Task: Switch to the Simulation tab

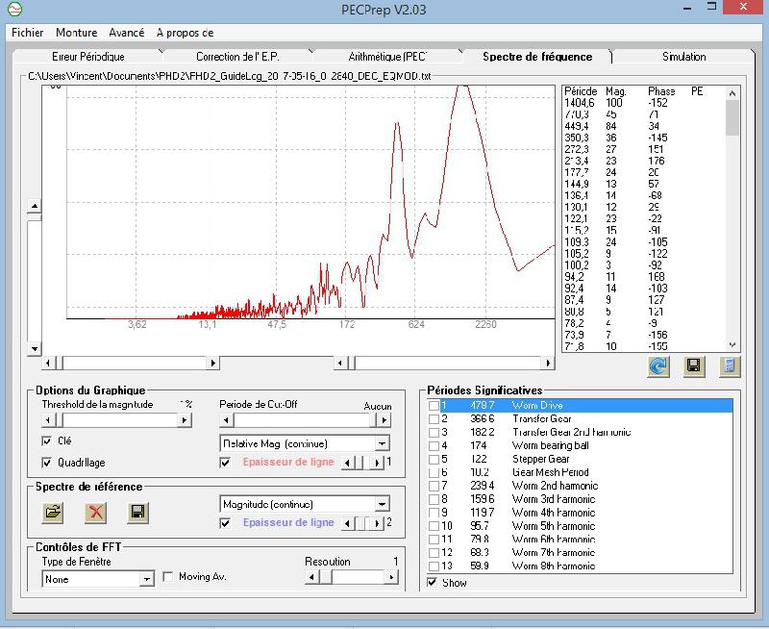Action: pos(684,57)
